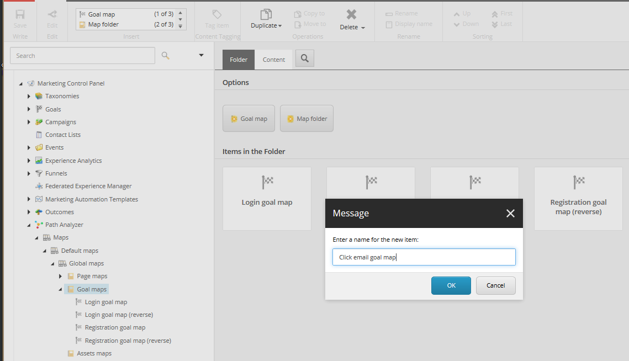Click the Experience Analytics chart icon
Screen dimensions: 629x361
[39, 161]
